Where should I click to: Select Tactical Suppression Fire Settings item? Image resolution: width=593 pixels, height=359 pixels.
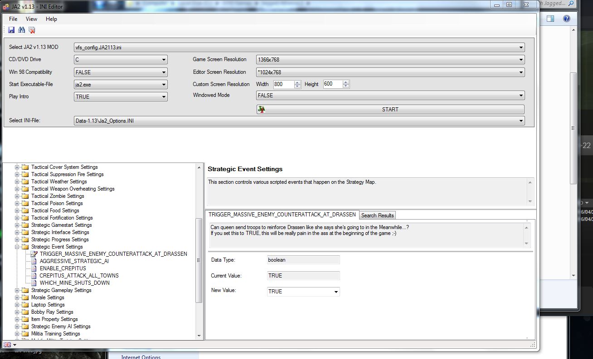point(68,174)
